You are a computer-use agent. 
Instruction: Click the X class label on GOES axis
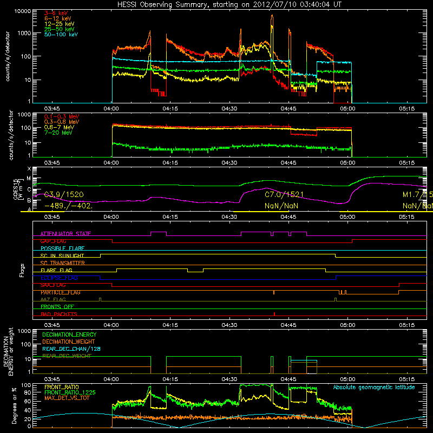pos(29,168)
